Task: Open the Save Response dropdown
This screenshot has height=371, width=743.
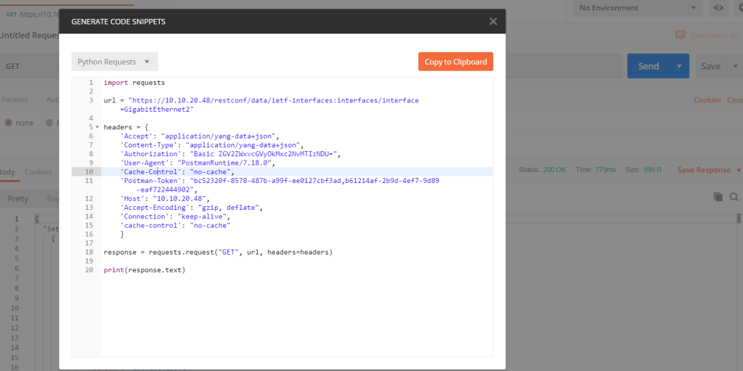Action: pos(709,170)
